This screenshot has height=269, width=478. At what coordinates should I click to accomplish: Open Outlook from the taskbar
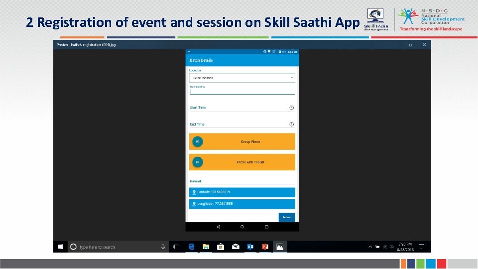coord(250,247)
